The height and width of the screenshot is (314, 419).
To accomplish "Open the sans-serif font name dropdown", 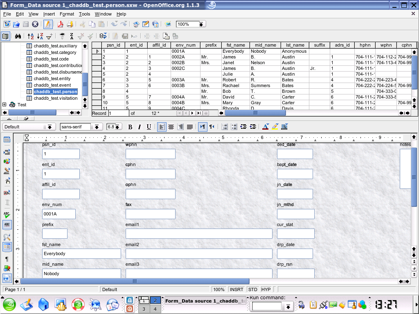I will (x=97, y=127).
